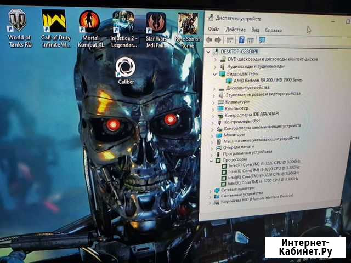This screenshot has width=351, height=263.
Task: Click the action pane toolbar icon after the Help icon
Action: [251, 41]
